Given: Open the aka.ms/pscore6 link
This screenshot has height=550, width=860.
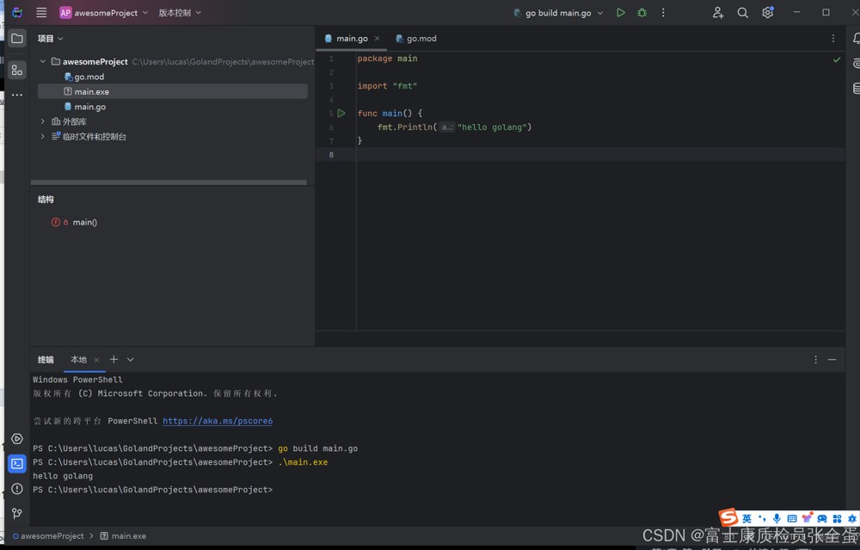Looking at the screenshot, I should 218,421.
